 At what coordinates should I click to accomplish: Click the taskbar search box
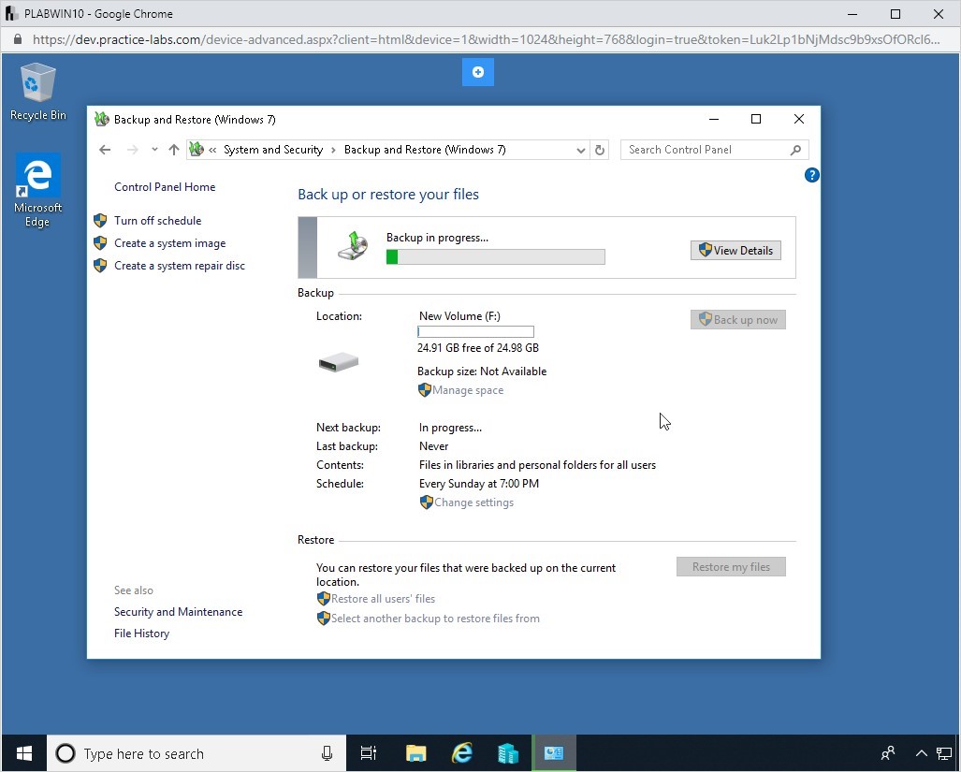click(197, 753)
